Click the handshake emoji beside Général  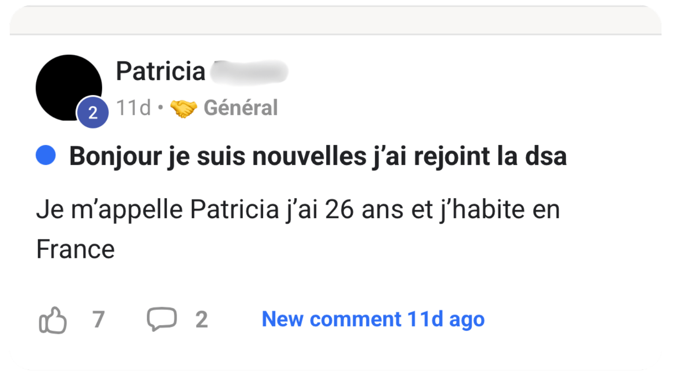(x=183, y=108)
